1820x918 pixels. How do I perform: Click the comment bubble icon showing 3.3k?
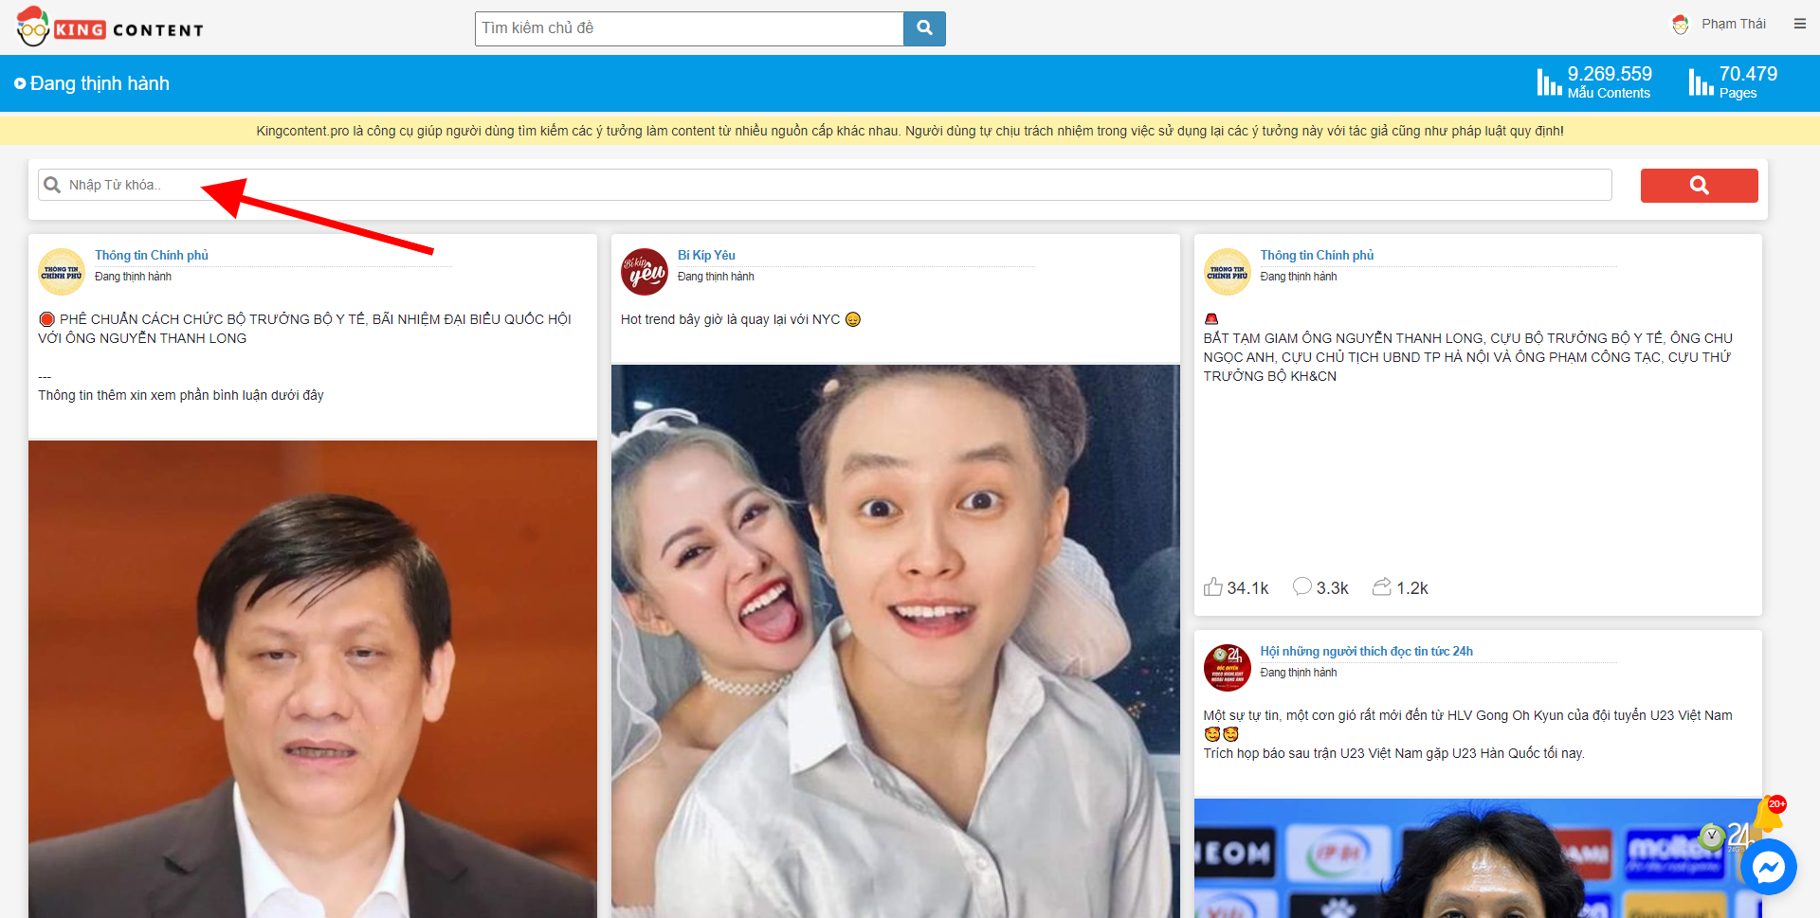[x=1302, y=586]
